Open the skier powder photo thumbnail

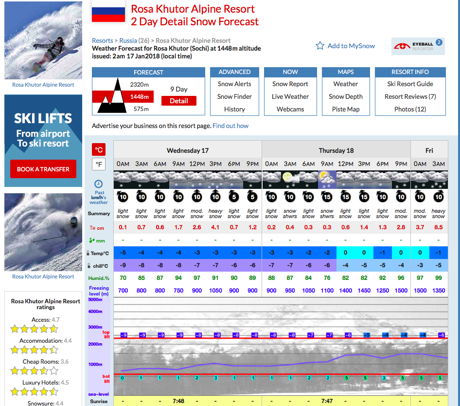tap(43, 232)
